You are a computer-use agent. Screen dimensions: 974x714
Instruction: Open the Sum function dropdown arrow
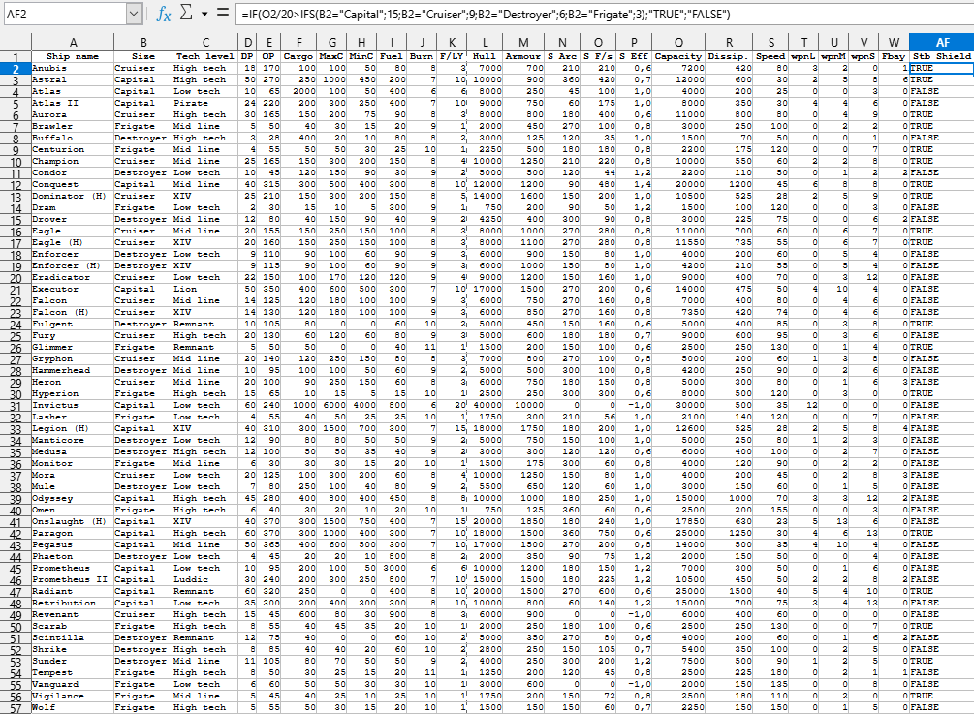coord(204,14)
